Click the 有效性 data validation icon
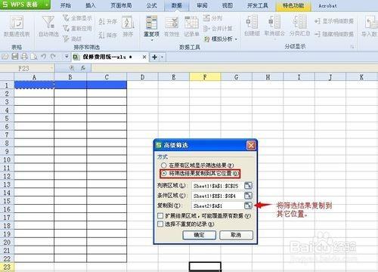Screen dimensions: 378x272 click(x=172, y=23)
